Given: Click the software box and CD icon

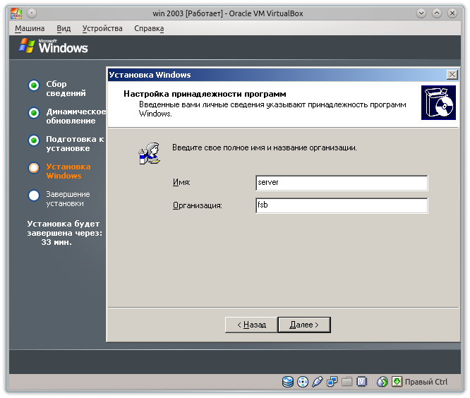Looking at the screenshot, I should pos(438,102).
